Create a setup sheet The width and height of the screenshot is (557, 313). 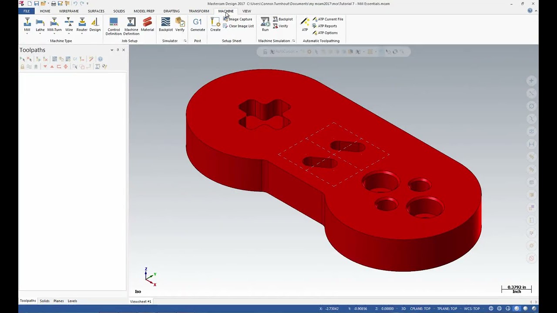(215, 25)
